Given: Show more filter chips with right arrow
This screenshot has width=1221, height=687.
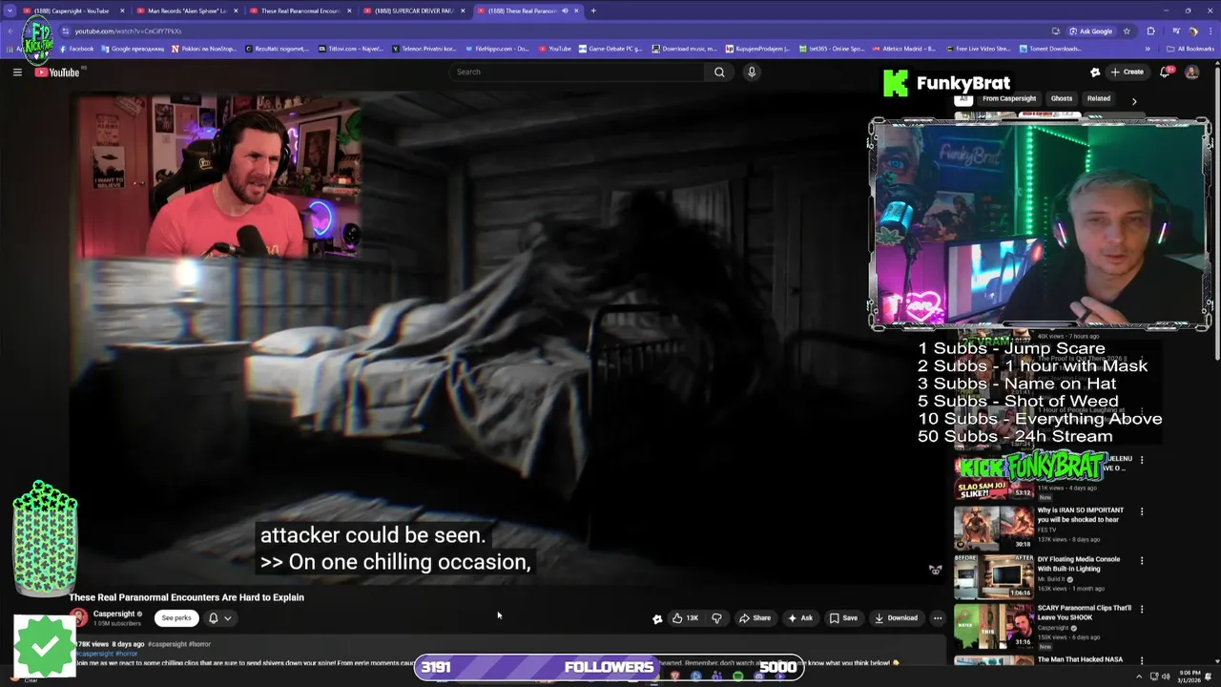Looking at the screenshot, I should pos(1134,100).
